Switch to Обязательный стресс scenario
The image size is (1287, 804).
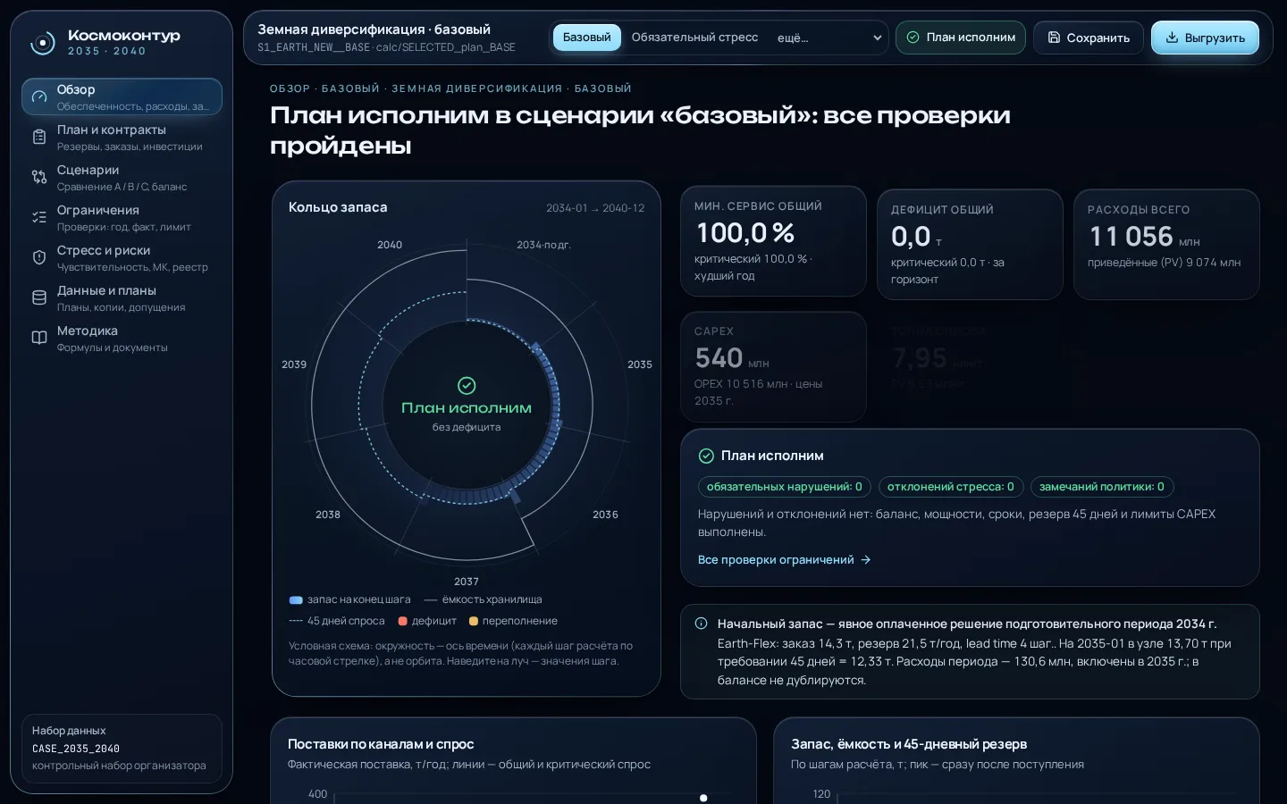click(x=694, y=38)
